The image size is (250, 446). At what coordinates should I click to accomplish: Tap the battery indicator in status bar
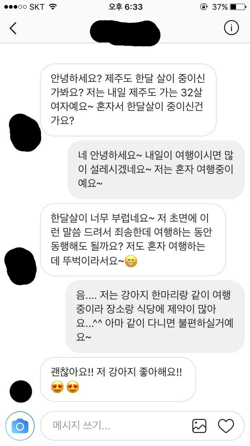tap(238, 7)
